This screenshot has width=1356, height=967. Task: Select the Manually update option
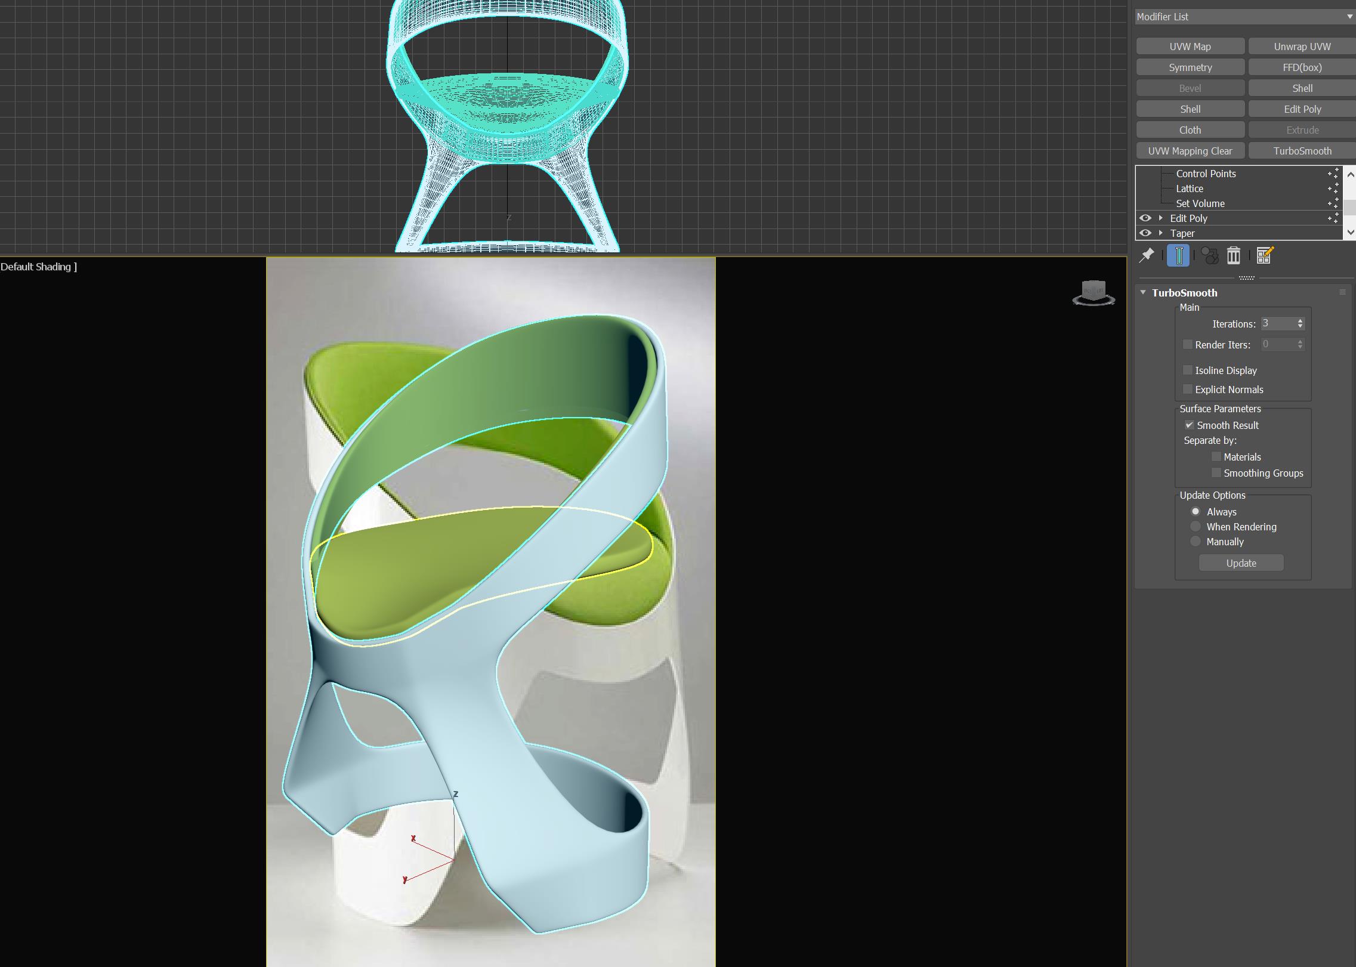pyautogui.click(x=1195, y=541)
